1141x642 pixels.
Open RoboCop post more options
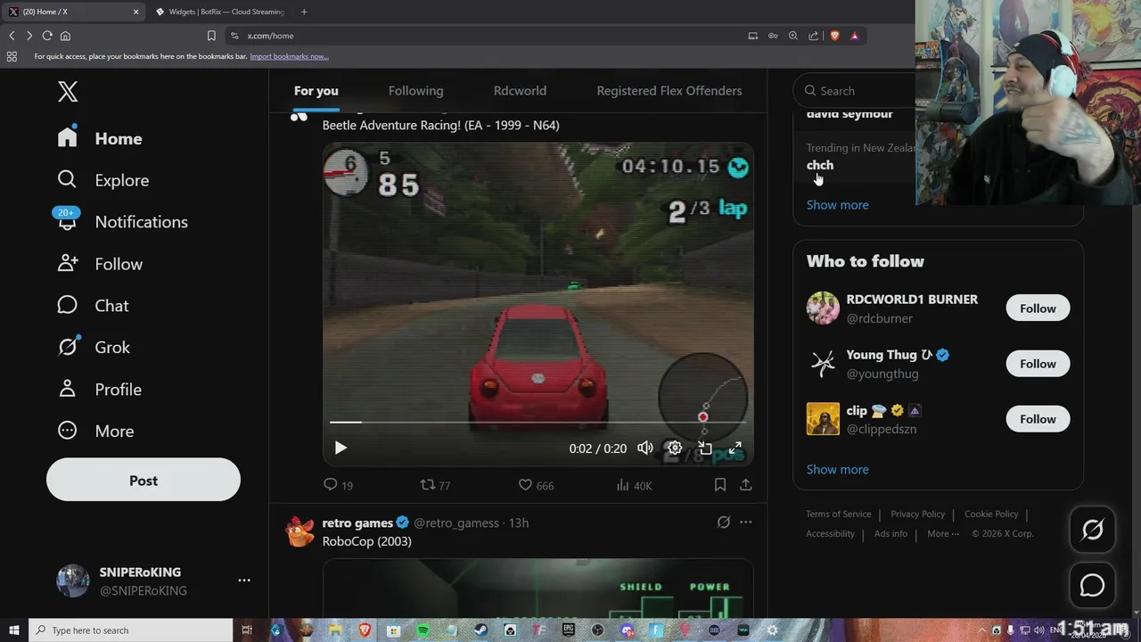pyautogui.click(x=745, y=523)
